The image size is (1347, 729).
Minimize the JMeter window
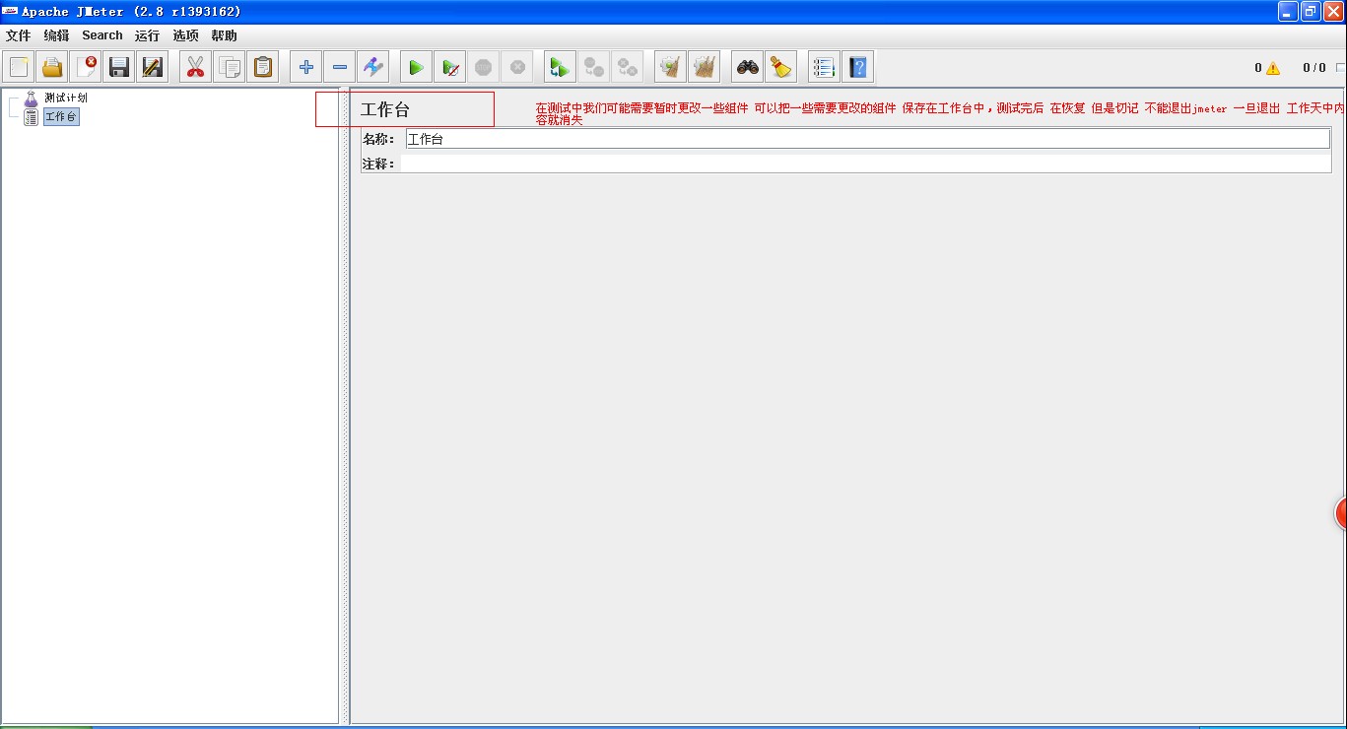1289,11
